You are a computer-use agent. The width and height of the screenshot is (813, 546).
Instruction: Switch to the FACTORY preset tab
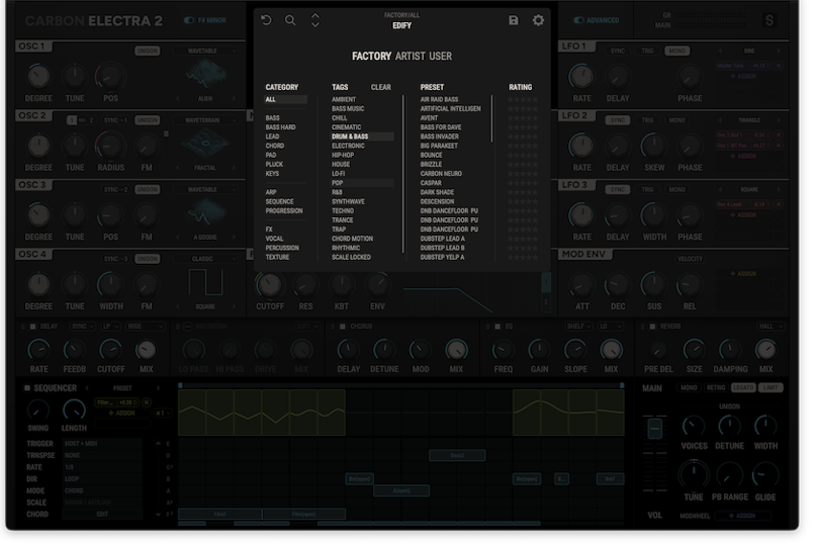[x=371, y=56]
